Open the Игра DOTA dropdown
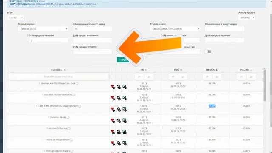Screen dimensions: 272x153 point(16,17)
